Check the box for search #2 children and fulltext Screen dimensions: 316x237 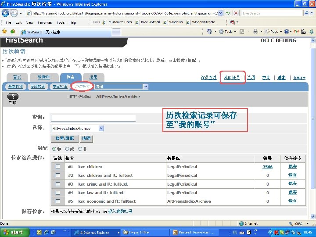[57, 175]
